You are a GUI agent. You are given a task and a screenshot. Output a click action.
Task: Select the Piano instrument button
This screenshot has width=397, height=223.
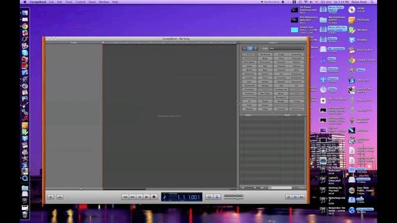(x=265, y=78)
